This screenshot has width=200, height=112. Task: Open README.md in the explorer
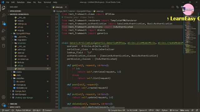coord(22,88)
